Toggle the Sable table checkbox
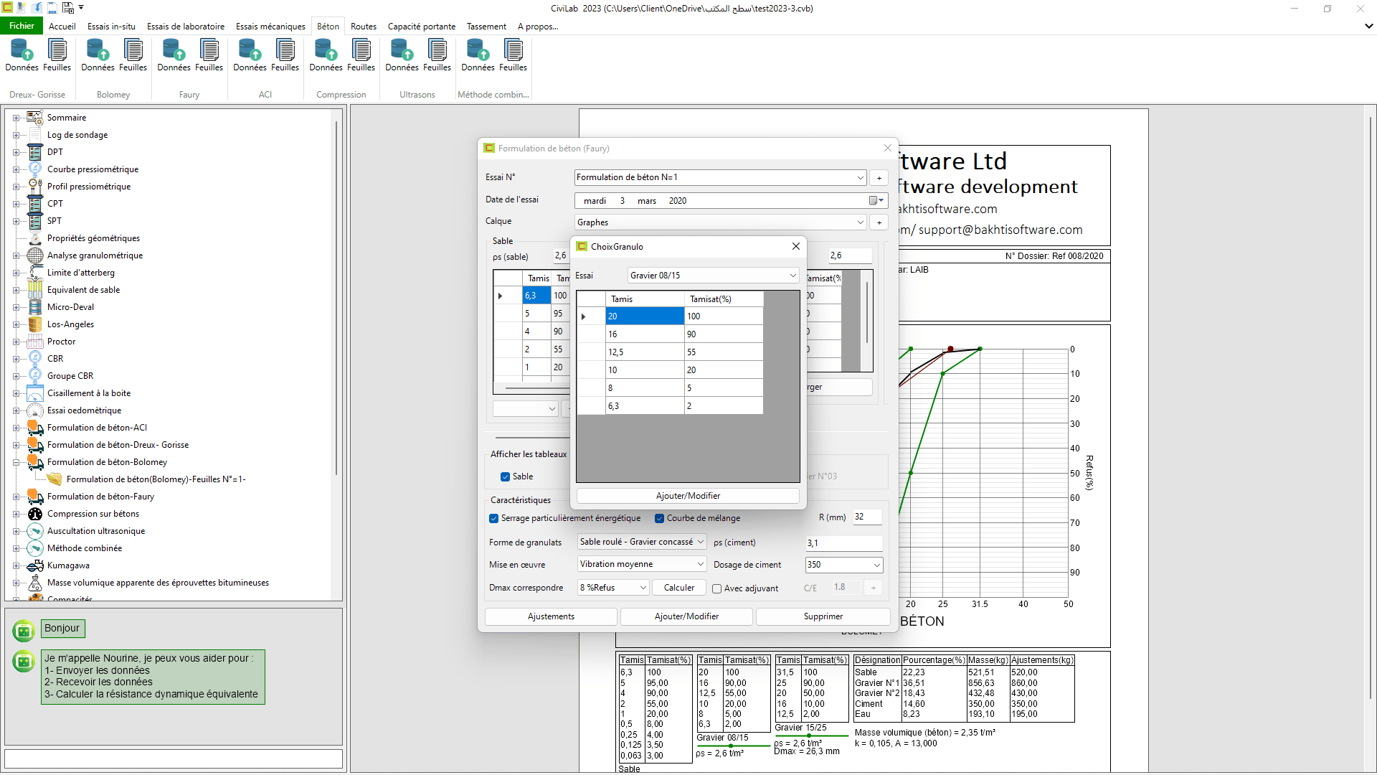The height and width of the screenshot is (775, 1377). tap(505, 476)
